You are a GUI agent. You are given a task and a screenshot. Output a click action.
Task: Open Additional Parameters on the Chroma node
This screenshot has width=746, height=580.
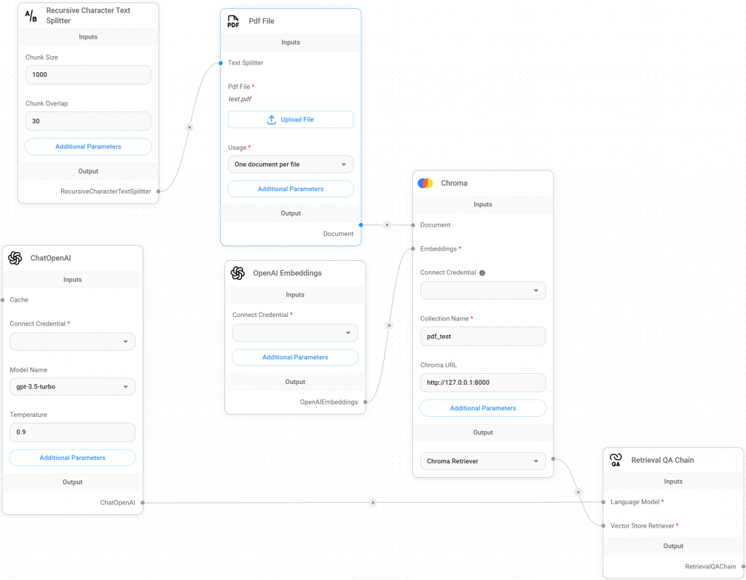pyautogui.click(x=483, y=408)
